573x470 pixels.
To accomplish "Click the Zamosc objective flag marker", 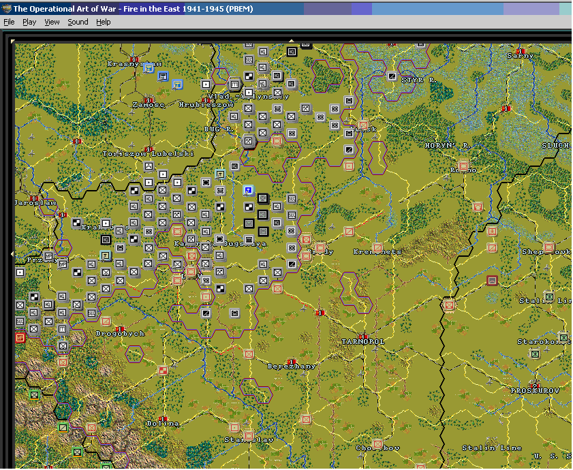I will point(149,99).
